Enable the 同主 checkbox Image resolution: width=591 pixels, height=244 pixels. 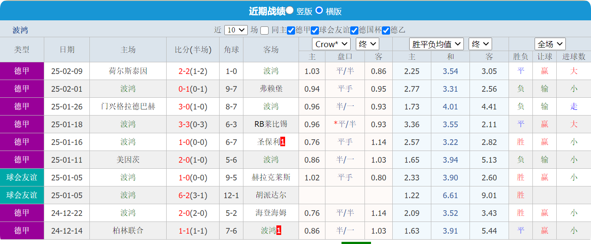point(264,30)
